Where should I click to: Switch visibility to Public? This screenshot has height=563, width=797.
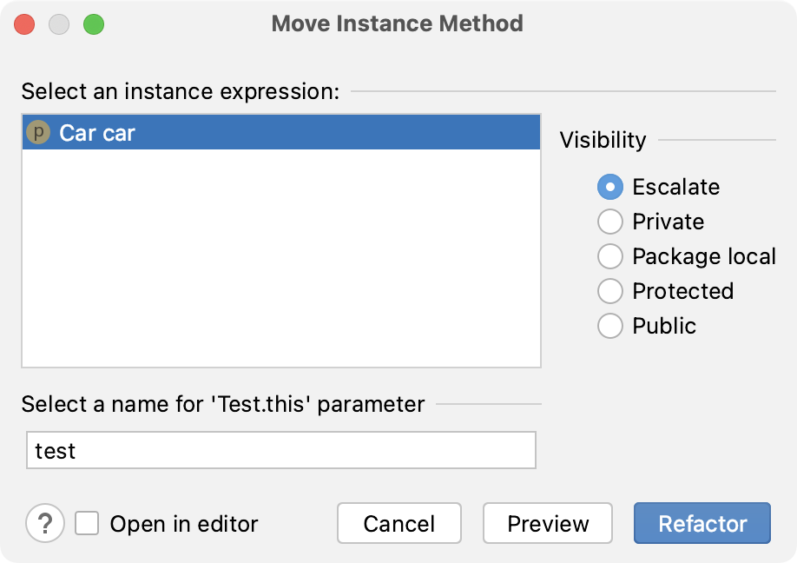click(x=610, y=326)
